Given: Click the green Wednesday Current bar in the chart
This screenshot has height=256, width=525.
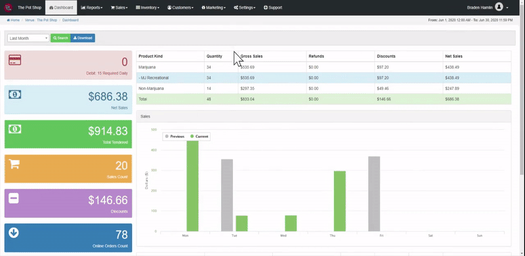Looking at the screenshot, I should 291,223.
